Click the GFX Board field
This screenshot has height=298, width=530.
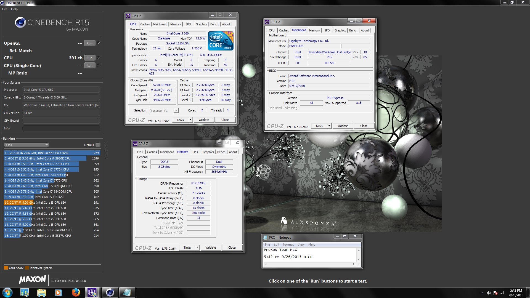[61, 121]
